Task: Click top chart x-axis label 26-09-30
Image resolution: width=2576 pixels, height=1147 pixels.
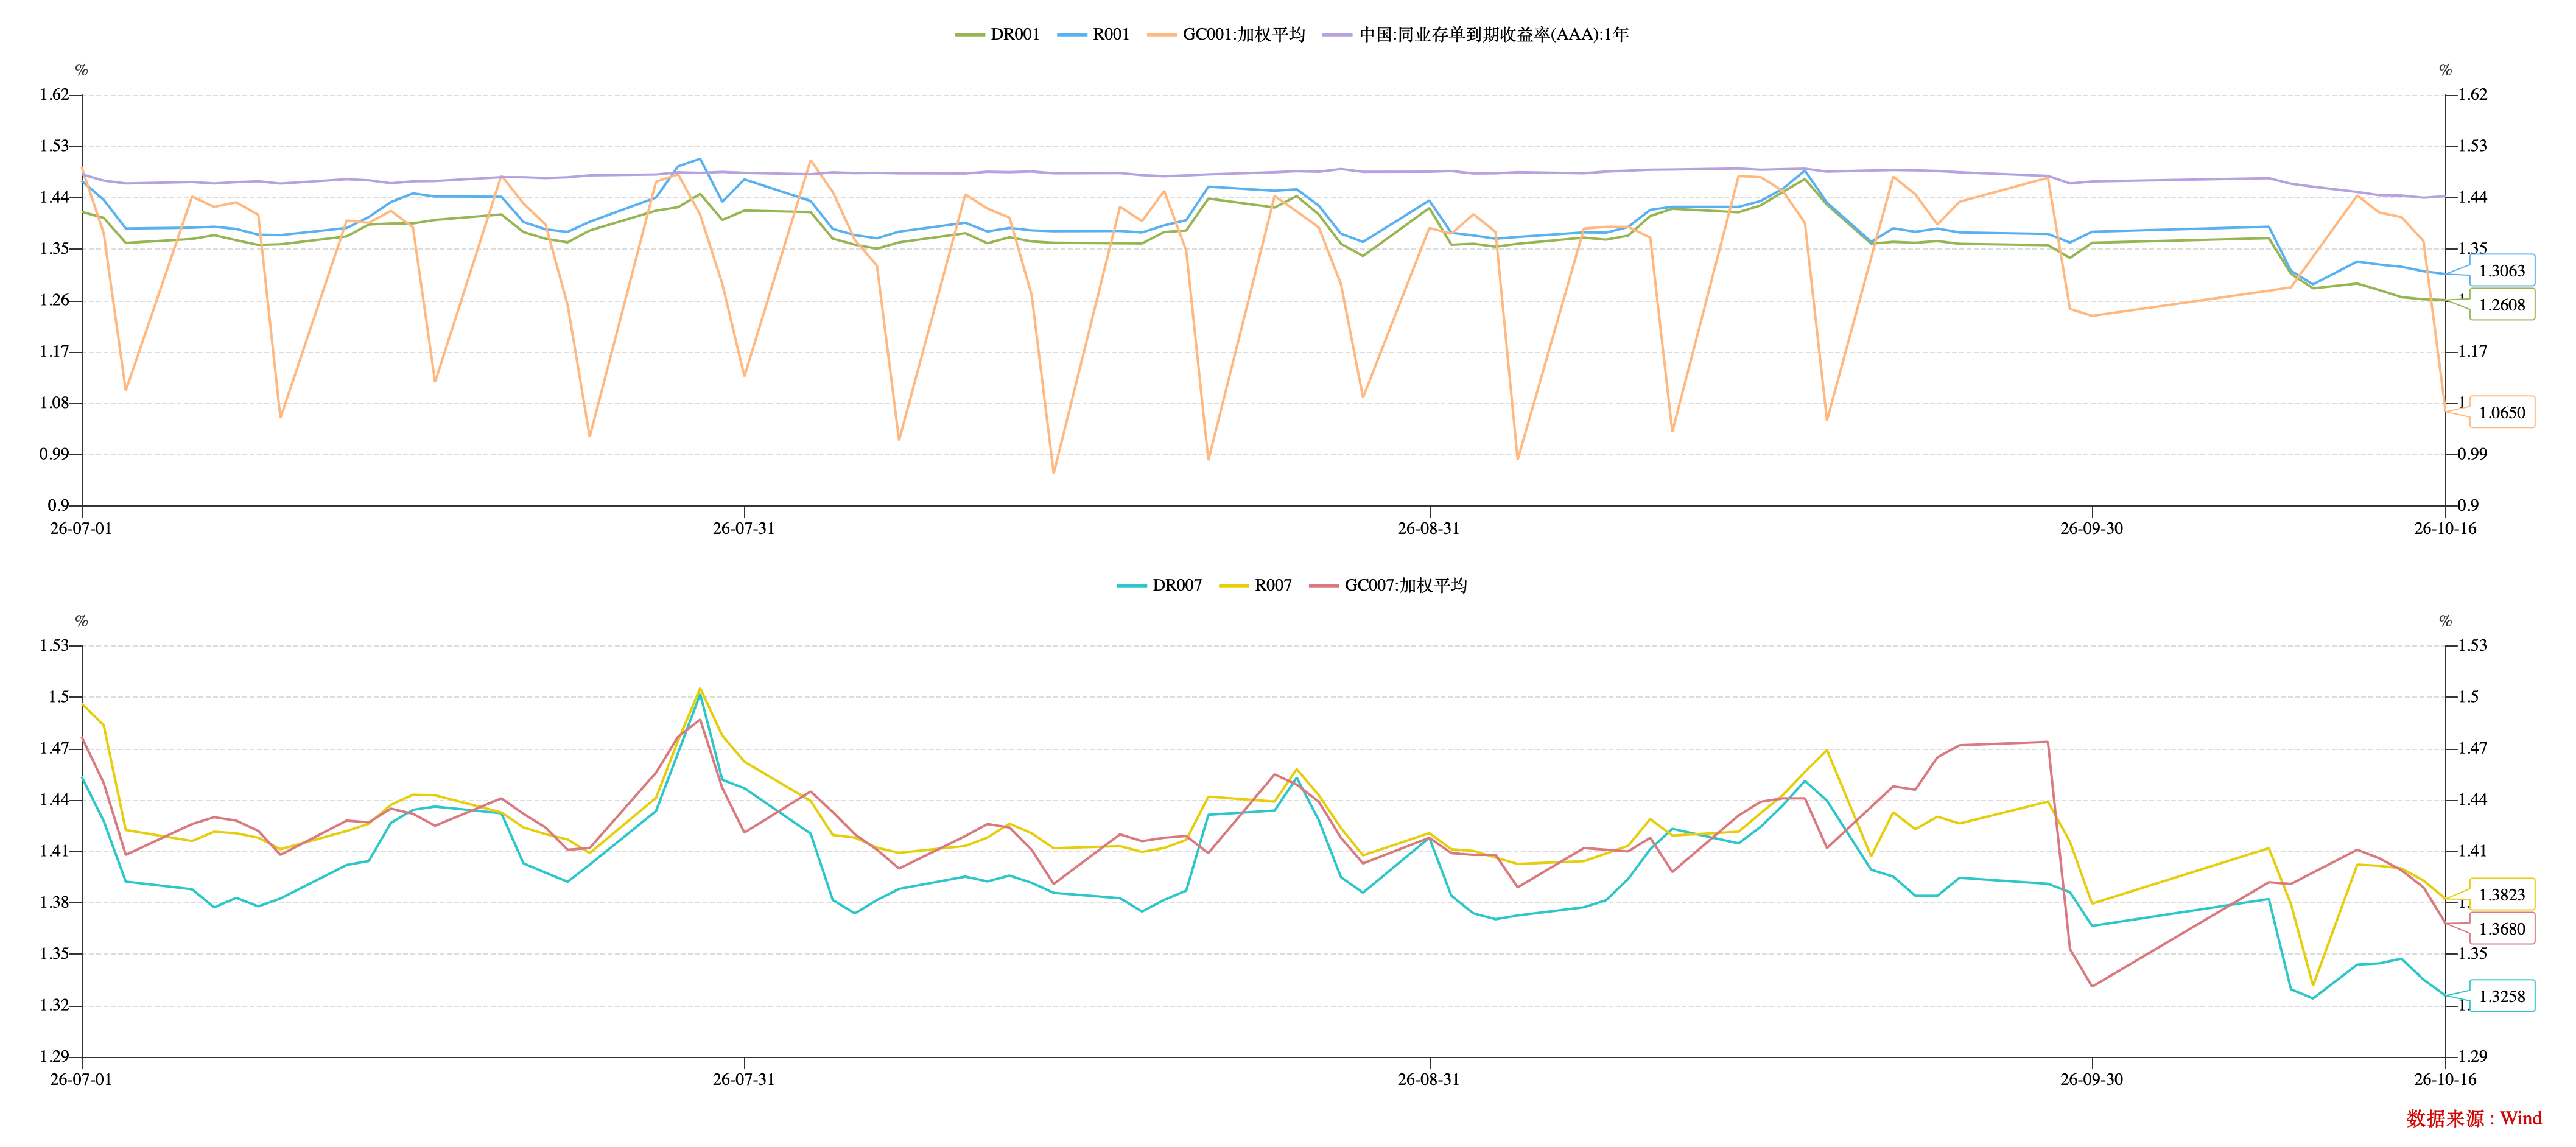Action: click(x=2091, y=528)
